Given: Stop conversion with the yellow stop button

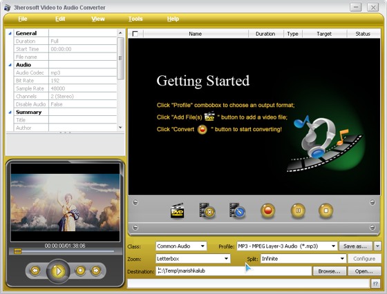Looking at the screenshot, I should [x=325, y=210].
